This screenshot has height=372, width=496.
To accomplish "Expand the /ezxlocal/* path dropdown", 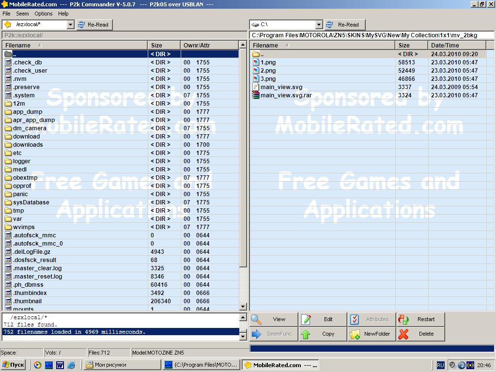I will pos(71,25).
